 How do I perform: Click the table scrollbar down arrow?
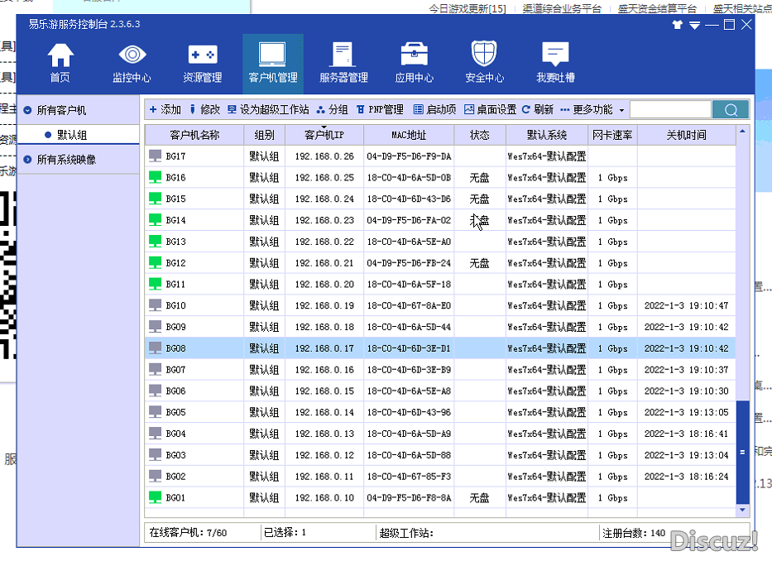click(x=742, y=510)
